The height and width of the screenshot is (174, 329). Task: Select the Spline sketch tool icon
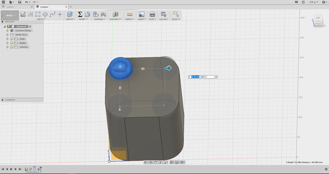pos(52,14)
